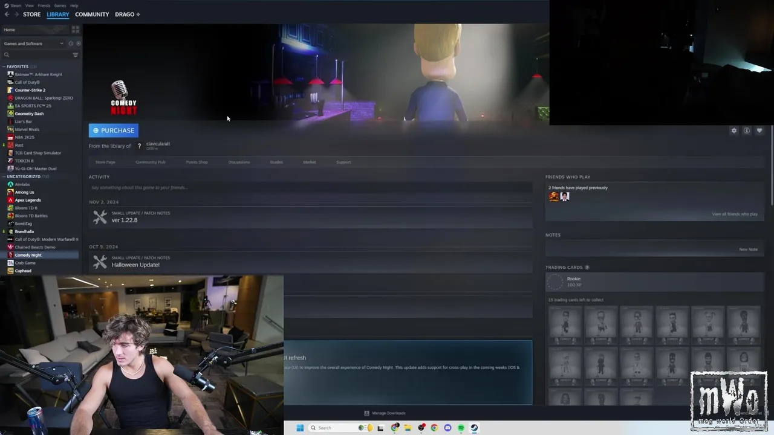774x435 pixels.
Task: Click the Rookie badge circle
Action: [x=555, y=282]
